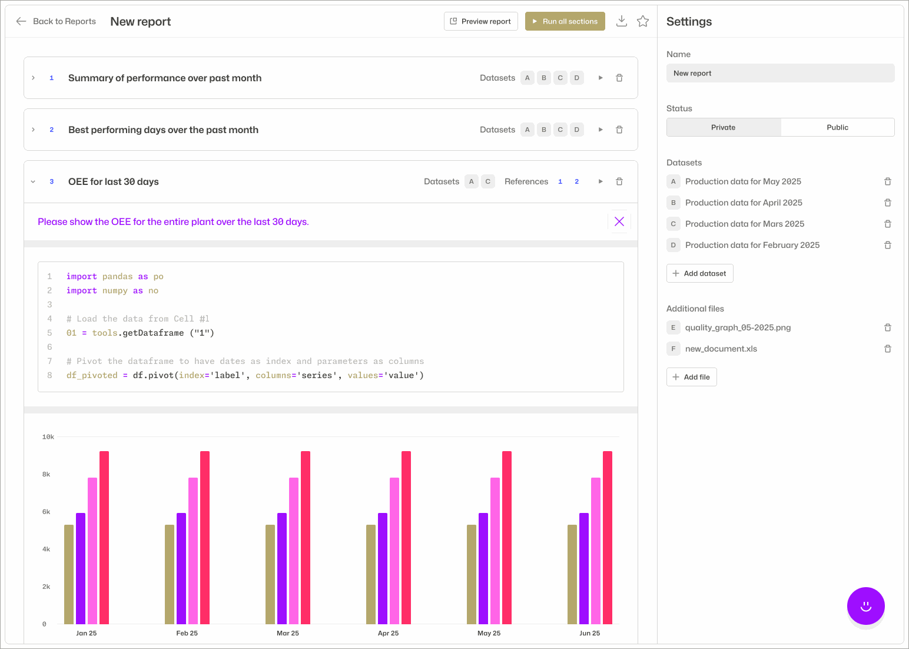
Task: Click the New report page title
Action: coord(141,21)
